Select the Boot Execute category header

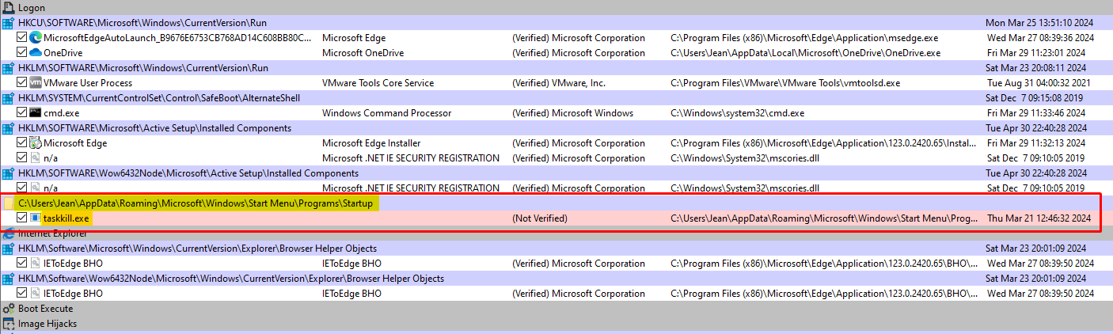pos(556,309)
